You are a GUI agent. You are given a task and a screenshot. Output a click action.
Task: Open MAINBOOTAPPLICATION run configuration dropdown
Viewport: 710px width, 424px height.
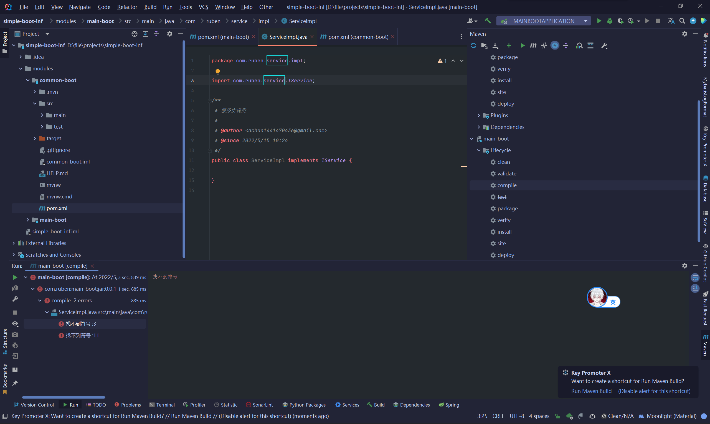(x=544, y=21)
